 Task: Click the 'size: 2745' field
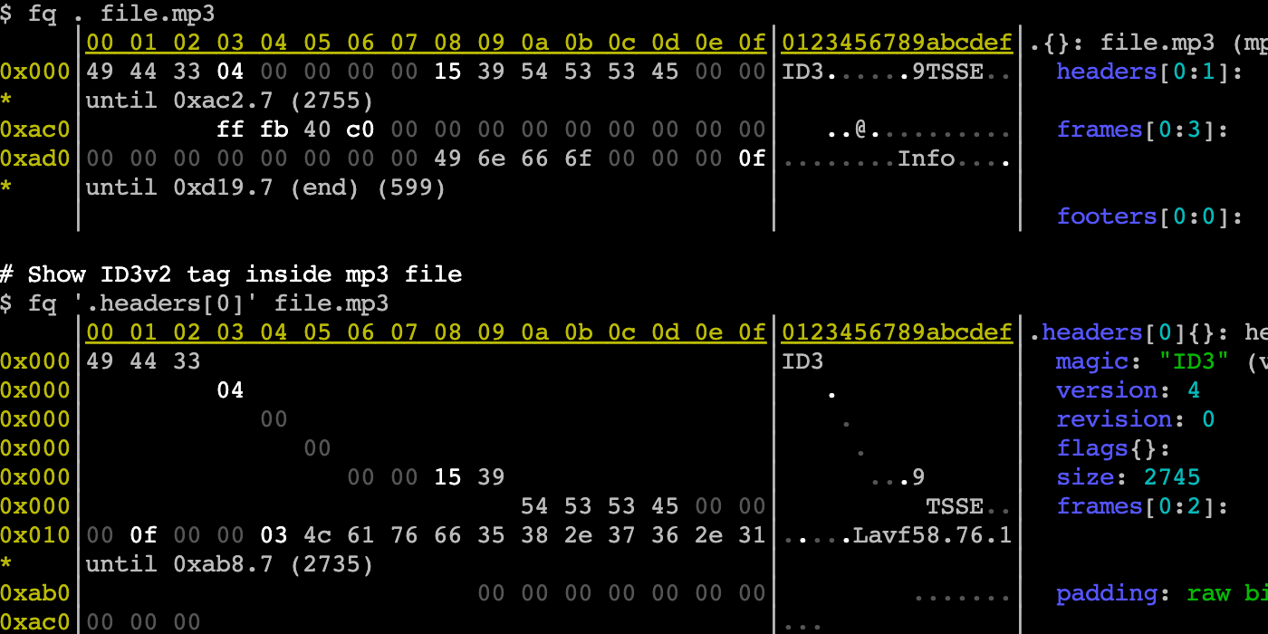tap(1129, 477)
